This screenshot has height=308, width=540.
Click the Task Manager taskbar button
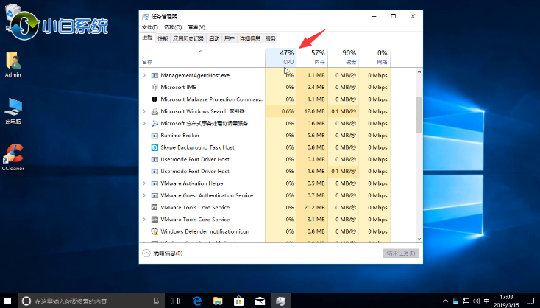[x=281, y=301]
